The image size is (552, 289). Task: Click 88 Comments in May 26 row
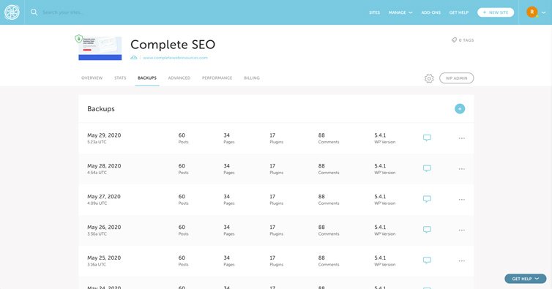(329, 230)
